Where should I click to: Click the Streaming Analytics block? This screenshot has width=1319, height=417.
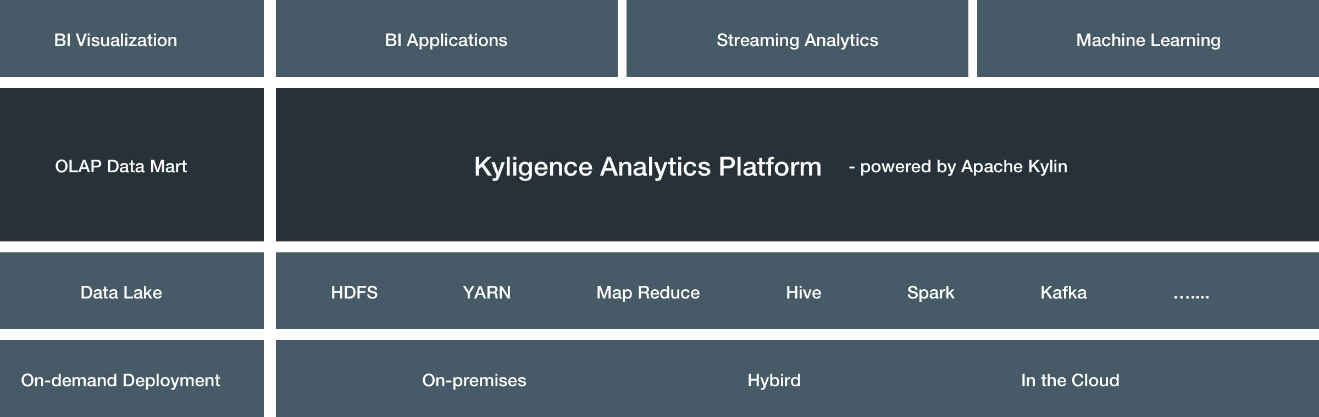pyautogui.click(x=797, y=38)
